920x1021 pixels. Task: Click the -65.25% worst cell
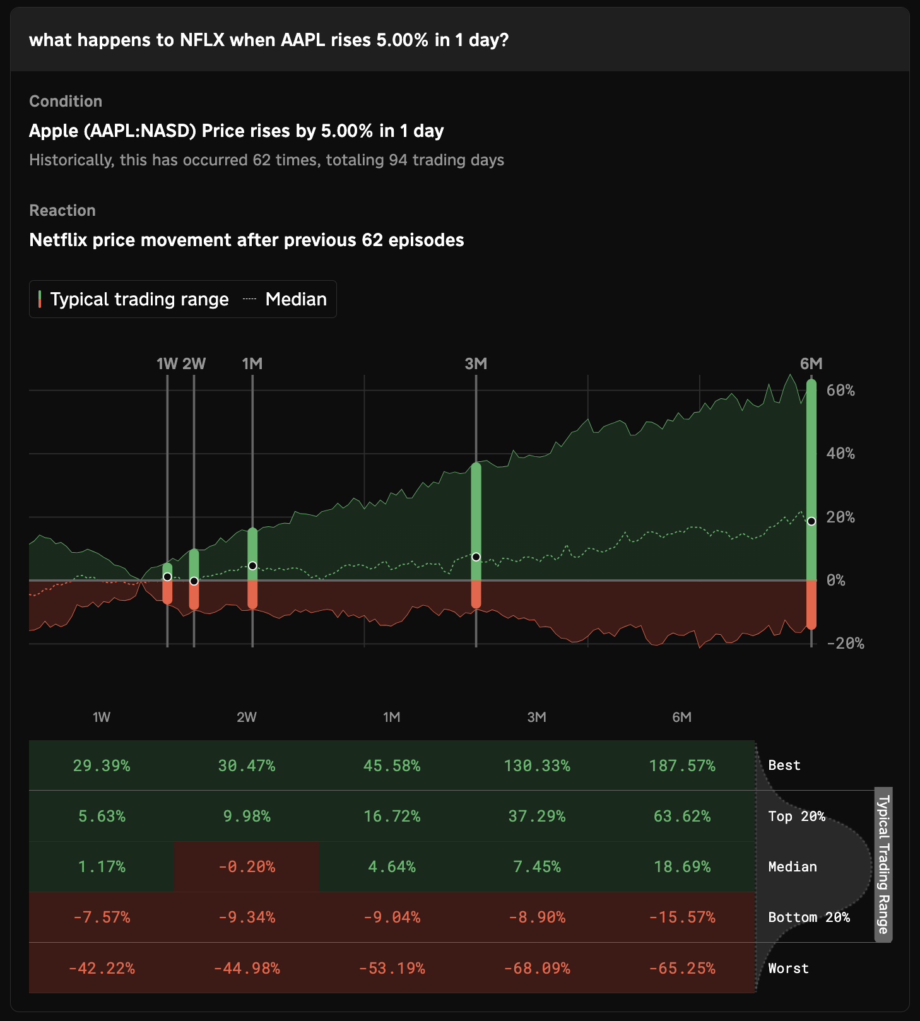click(682, 968)
